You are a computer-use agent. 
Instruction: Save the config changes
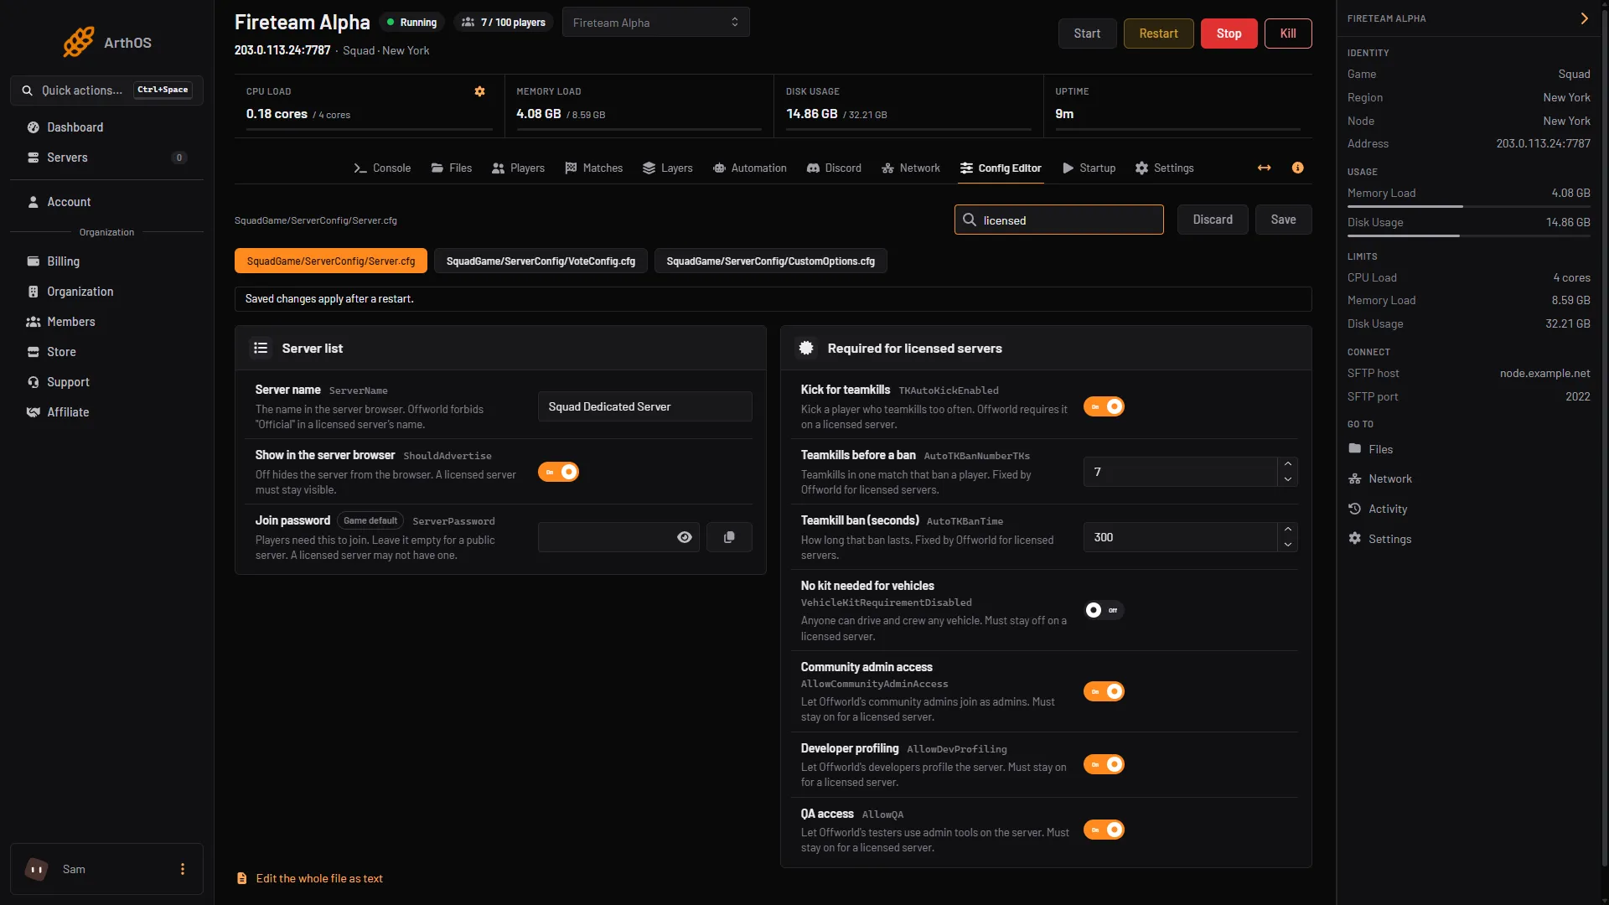click(x=1283, y=220)
